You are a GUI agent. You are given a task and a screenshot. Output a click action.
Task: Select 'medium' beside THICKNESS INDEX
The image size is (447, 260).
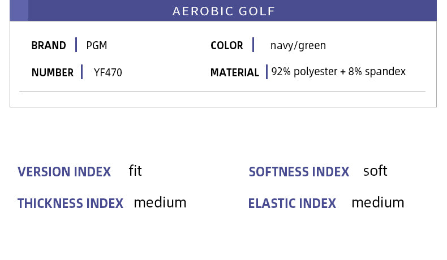click(160, 203)
